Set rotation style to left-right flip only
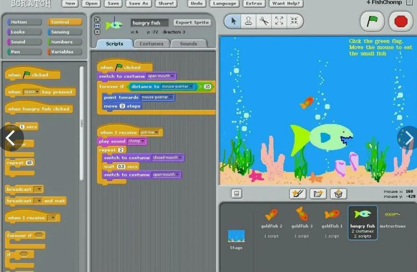417x272 pixels. coord(97,26)
